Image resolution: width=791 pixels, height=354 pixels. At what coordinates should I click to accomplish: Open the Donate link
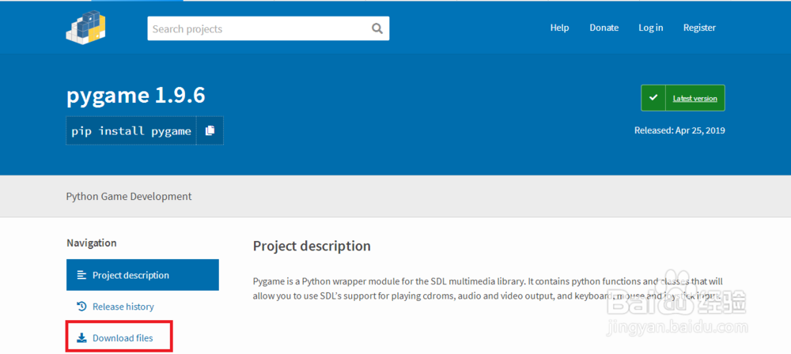point(604,28)
